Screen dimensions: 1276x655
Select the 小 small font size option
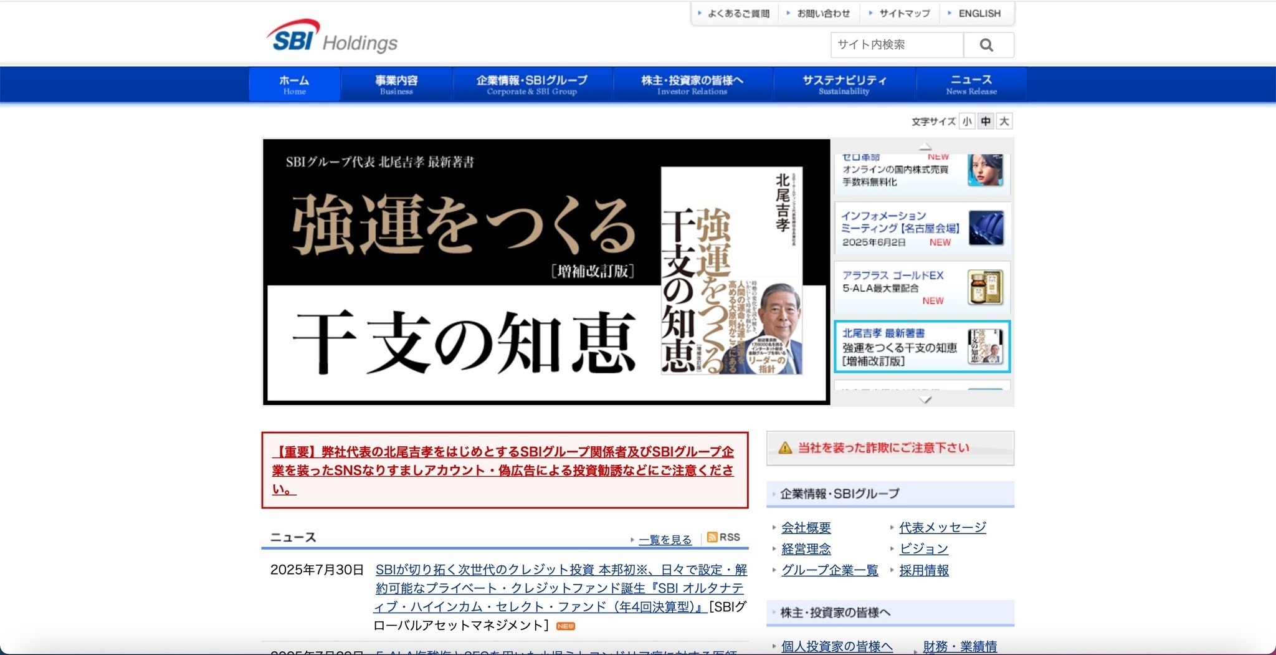coord(966,121)
